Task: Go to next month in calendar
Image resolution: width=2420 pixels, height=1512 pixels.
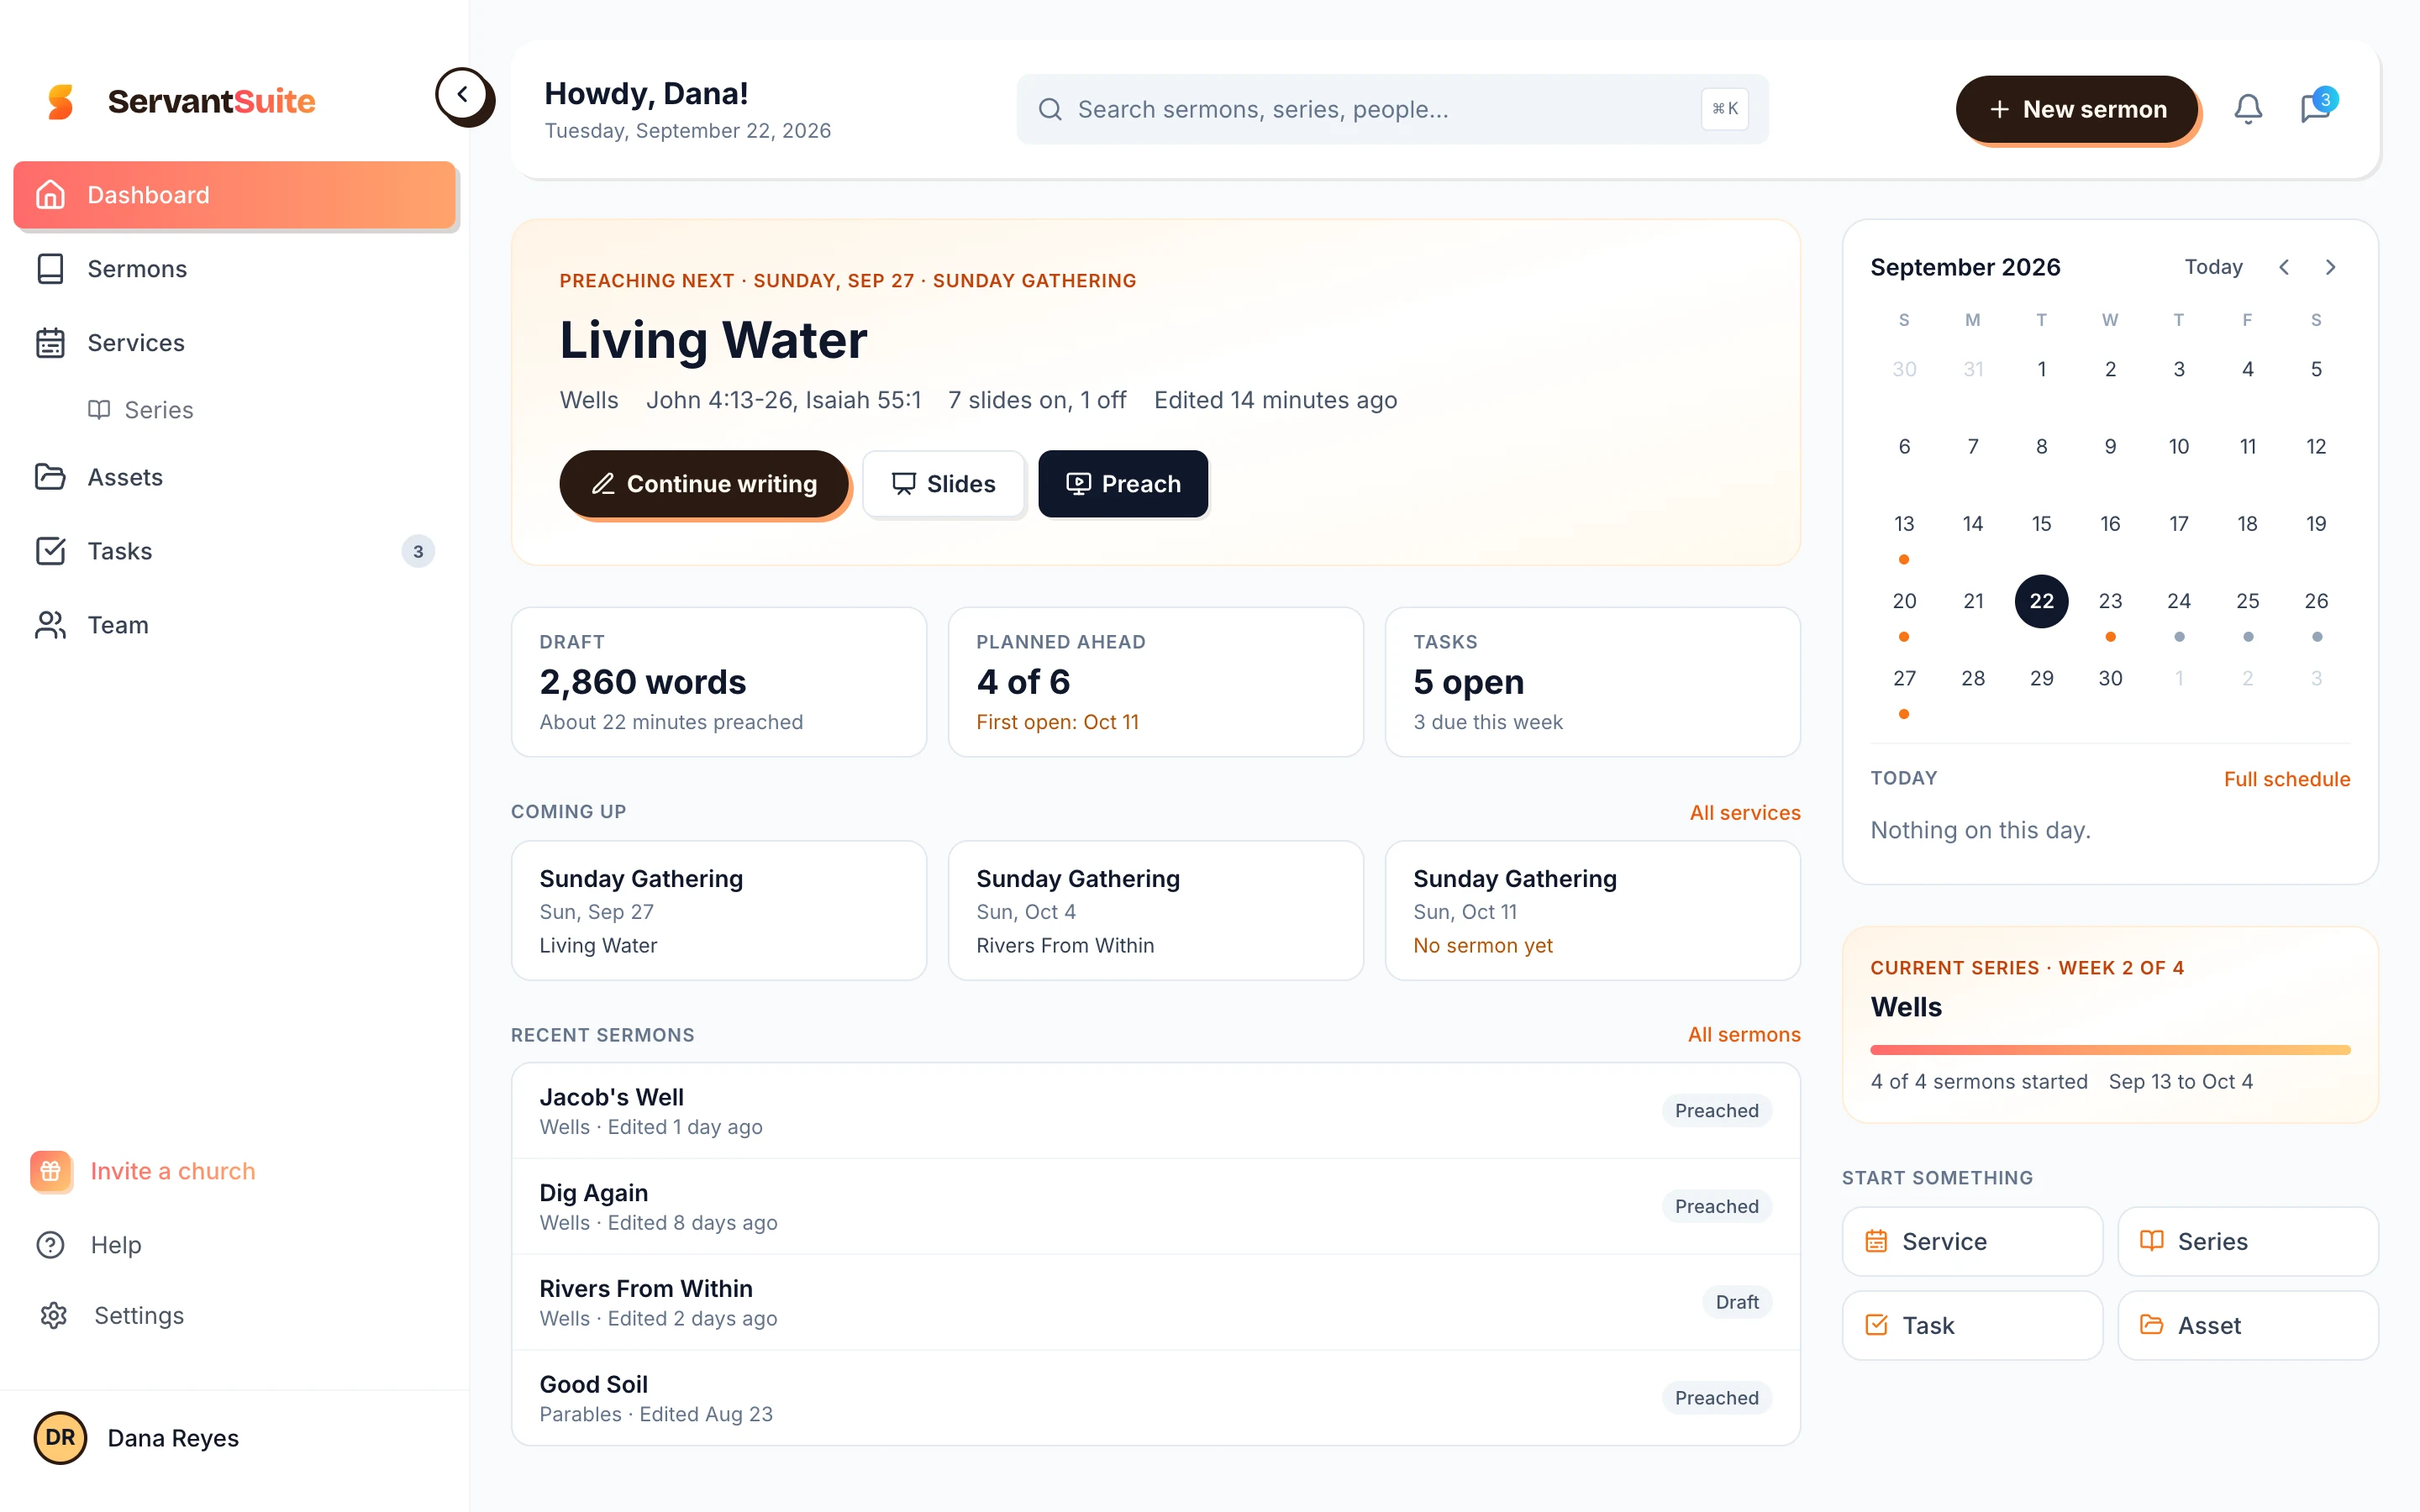Action: pos(2330,267)
